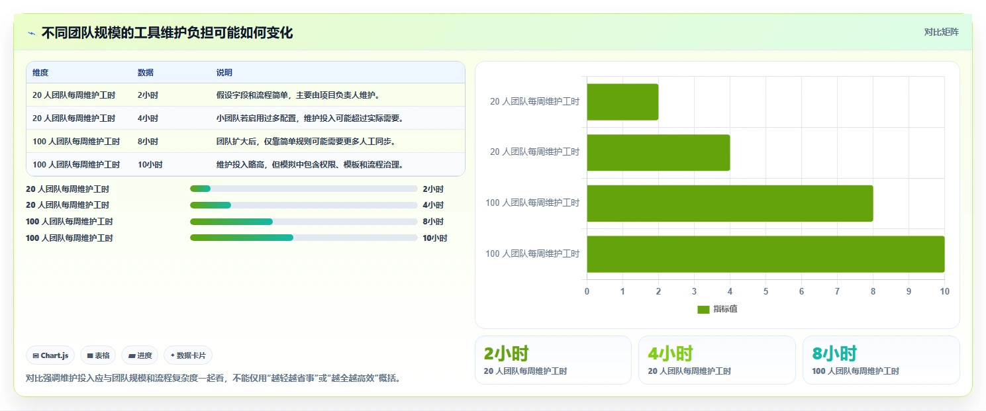The image size is (986, 411).
Task: Click the progress bar valued 10小时
Action: point(304,238)
